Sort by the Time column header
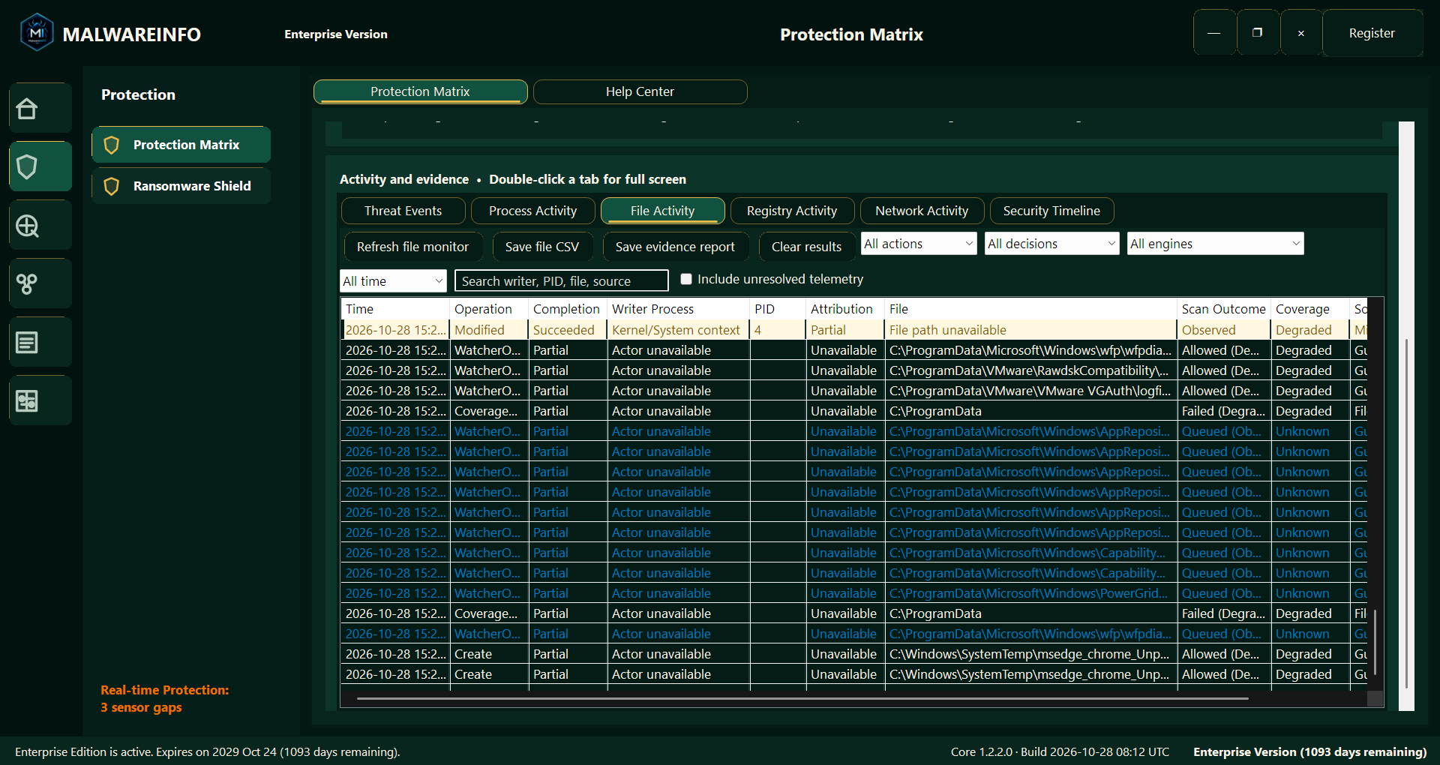 click(395, 309)
